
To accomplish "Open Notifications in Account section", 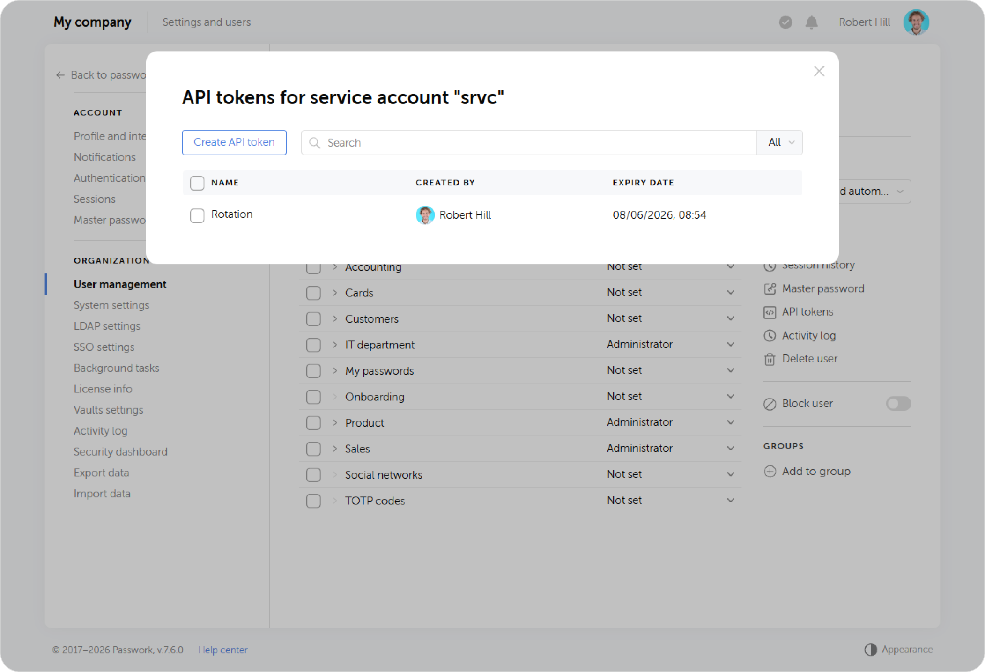I will pos(105,157).
